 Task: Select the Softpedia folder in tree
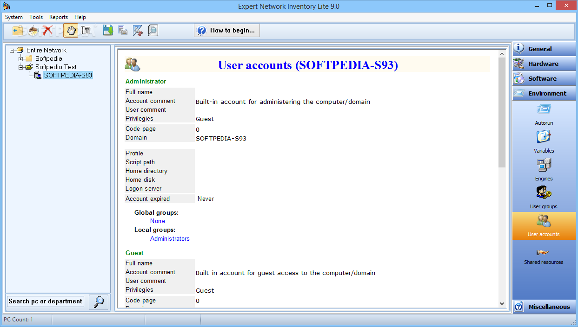click(x=48, y=58)
